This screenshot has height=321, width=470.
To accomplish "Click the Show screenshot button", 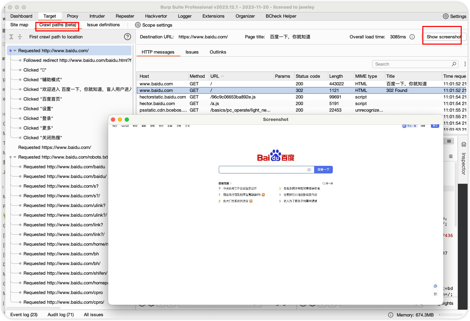I will 444,37.
